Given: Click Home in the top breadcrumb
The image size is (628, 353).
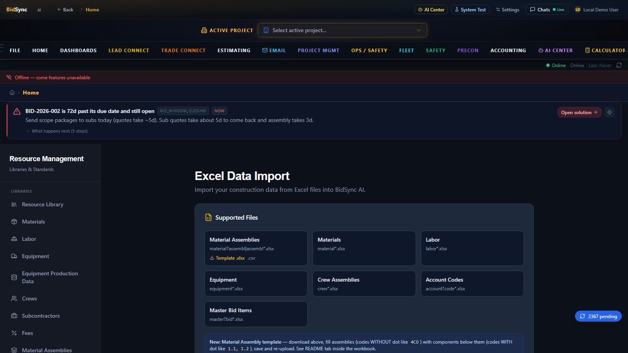Looking at the screenshot, I should coord(92,9).
